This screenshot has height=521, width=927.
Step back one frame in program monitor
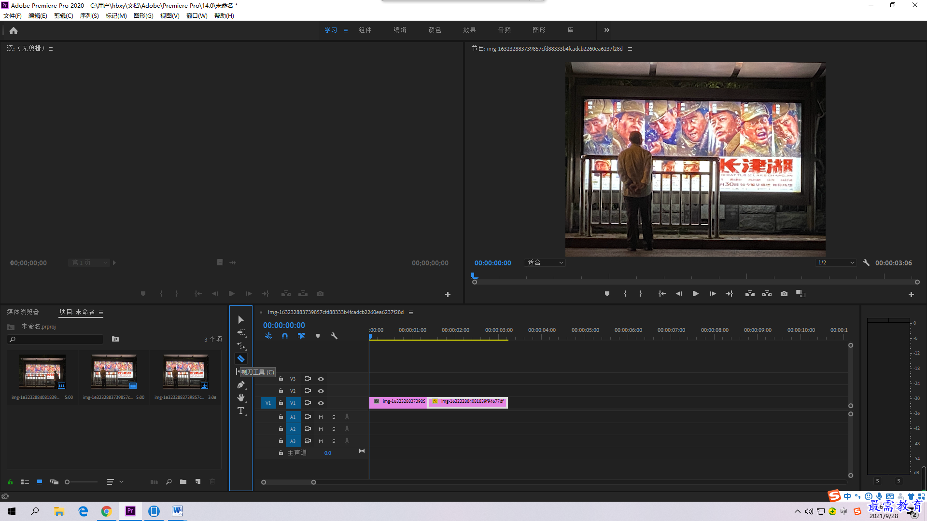click(679, 294)
